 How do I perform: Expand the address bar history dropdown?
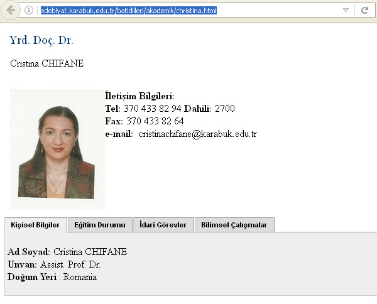point(346,10)
